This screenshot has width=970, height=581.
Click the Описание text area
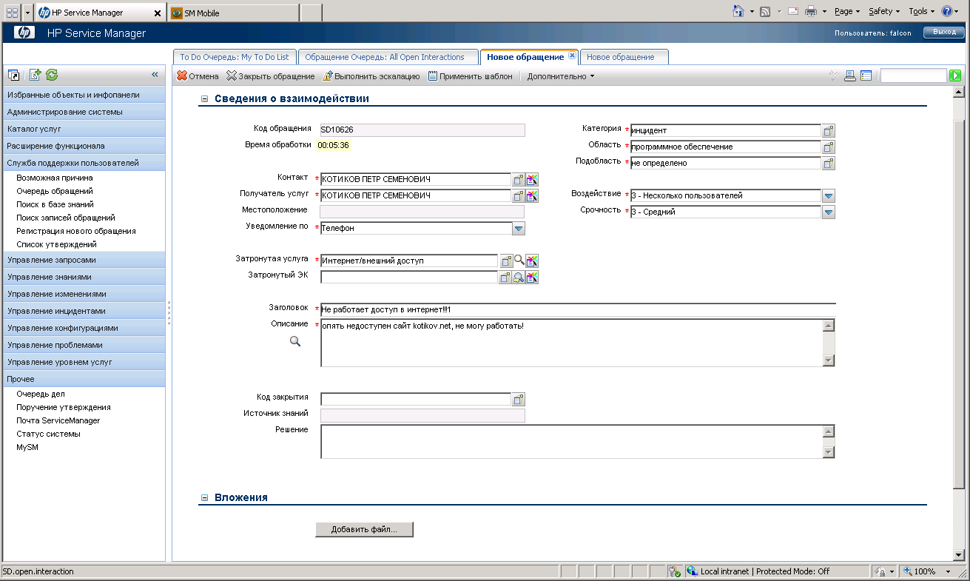click(x=571, y=343)
